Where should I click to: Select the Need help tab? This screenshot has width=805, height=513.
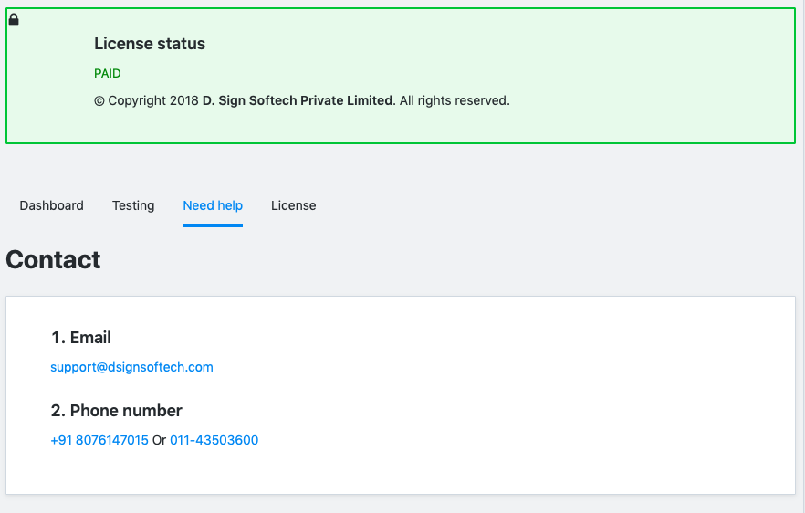[x=213, y=205]
